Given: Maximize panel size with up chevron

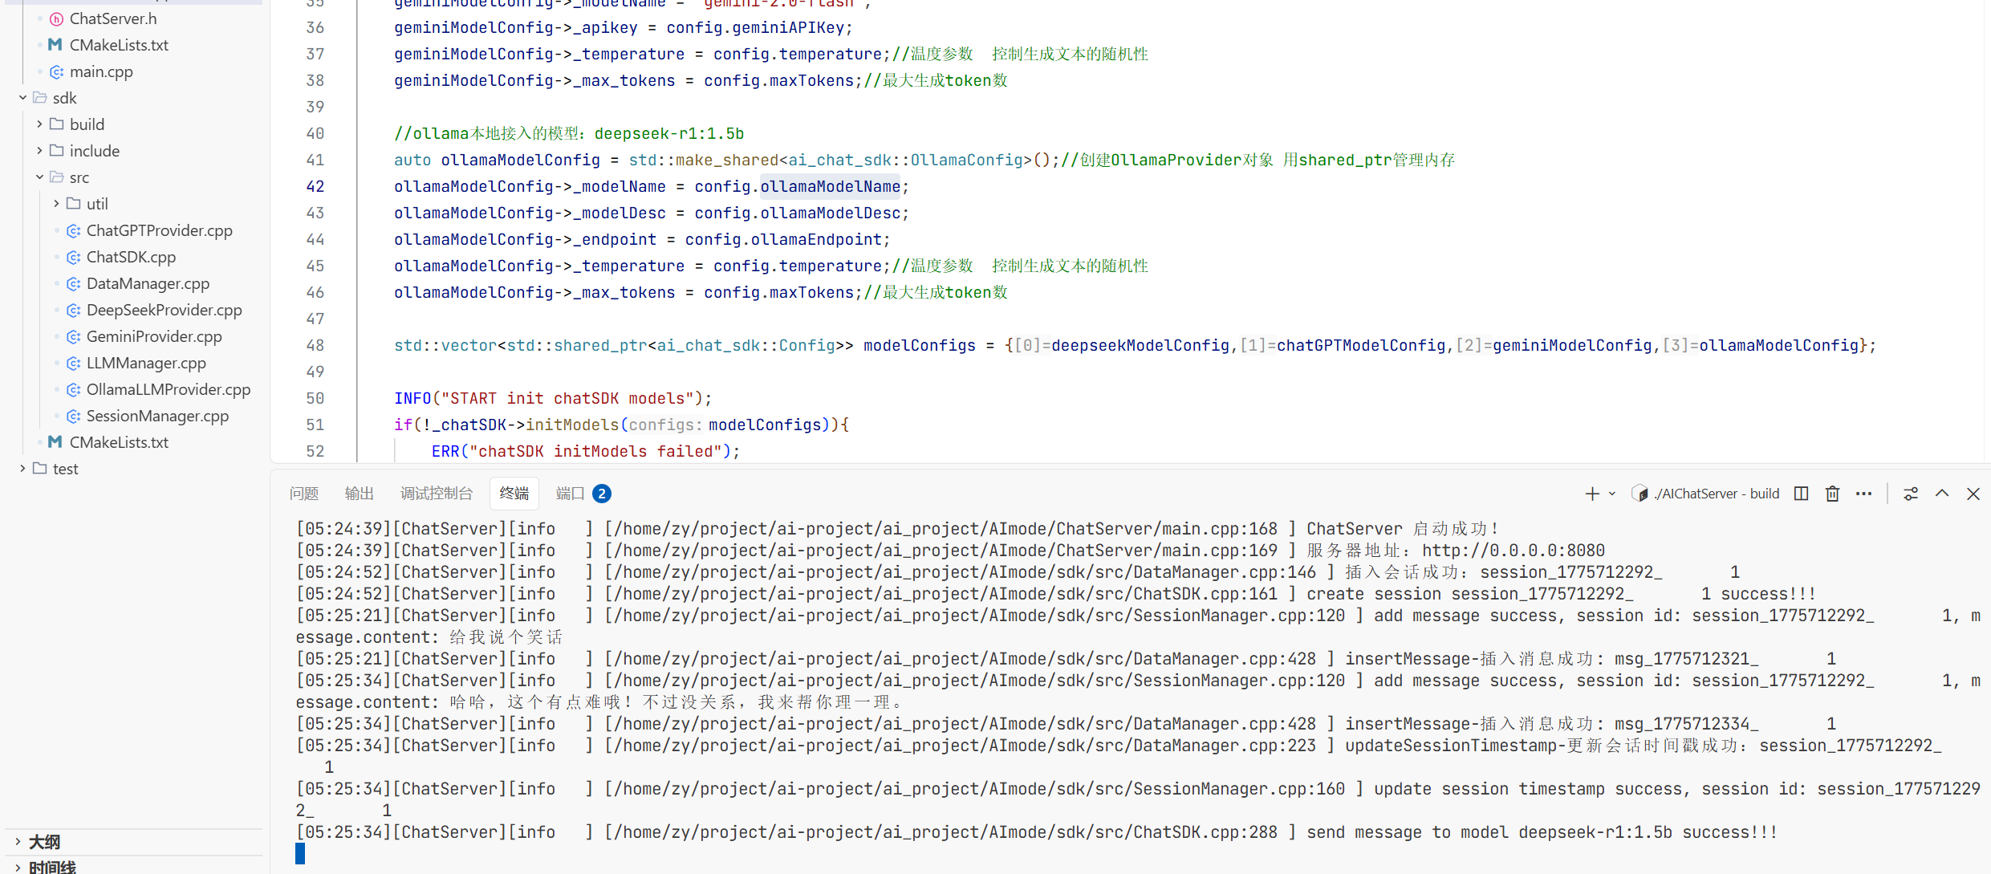Looking at the screenshot, I should coord(1942,494).
